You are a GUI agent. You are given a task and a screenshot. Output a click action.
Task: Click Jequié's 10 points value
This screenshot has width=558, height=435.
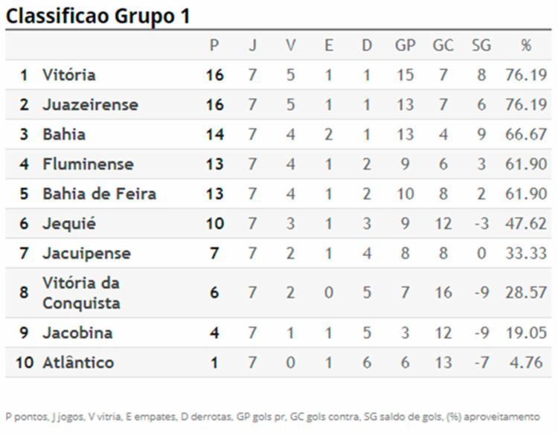click(x=214, y=224)
